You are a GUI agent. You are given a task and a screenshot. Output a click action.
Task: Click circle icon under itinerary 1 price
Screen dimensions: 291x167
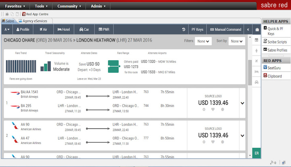[x=223, y=109]
